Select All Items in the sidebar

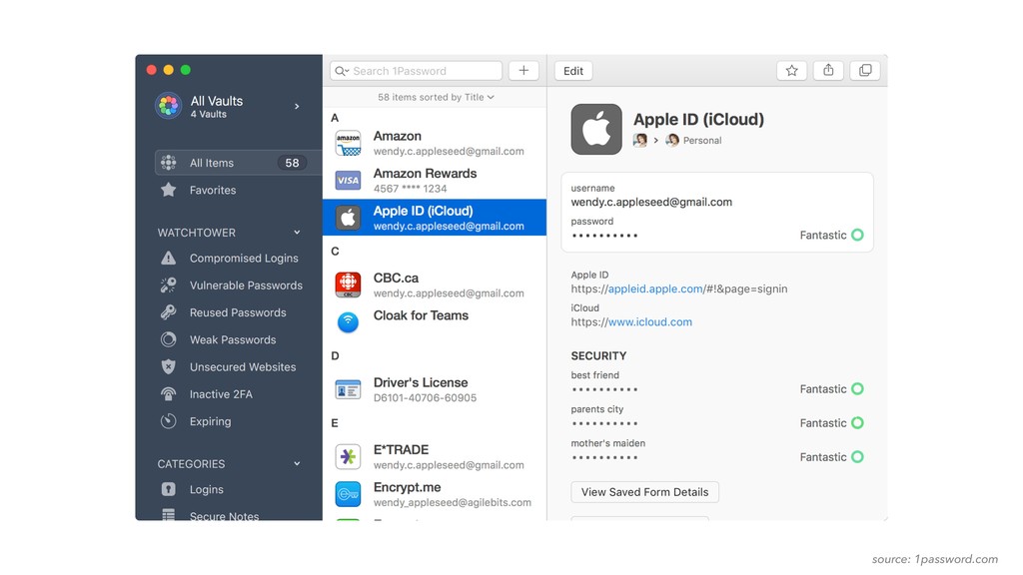[x=238, y=163]
